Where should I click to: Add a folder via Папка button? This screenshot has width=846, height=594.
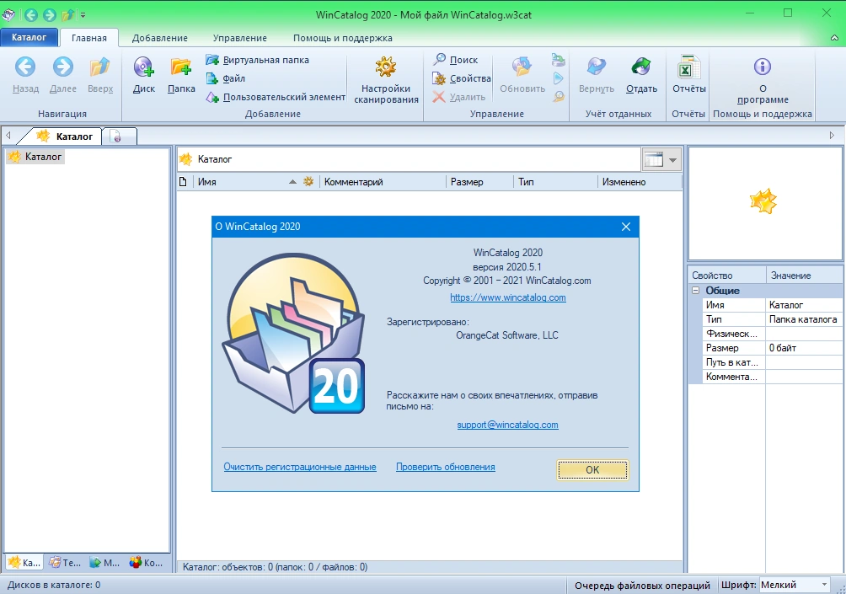tap(181, 75)
